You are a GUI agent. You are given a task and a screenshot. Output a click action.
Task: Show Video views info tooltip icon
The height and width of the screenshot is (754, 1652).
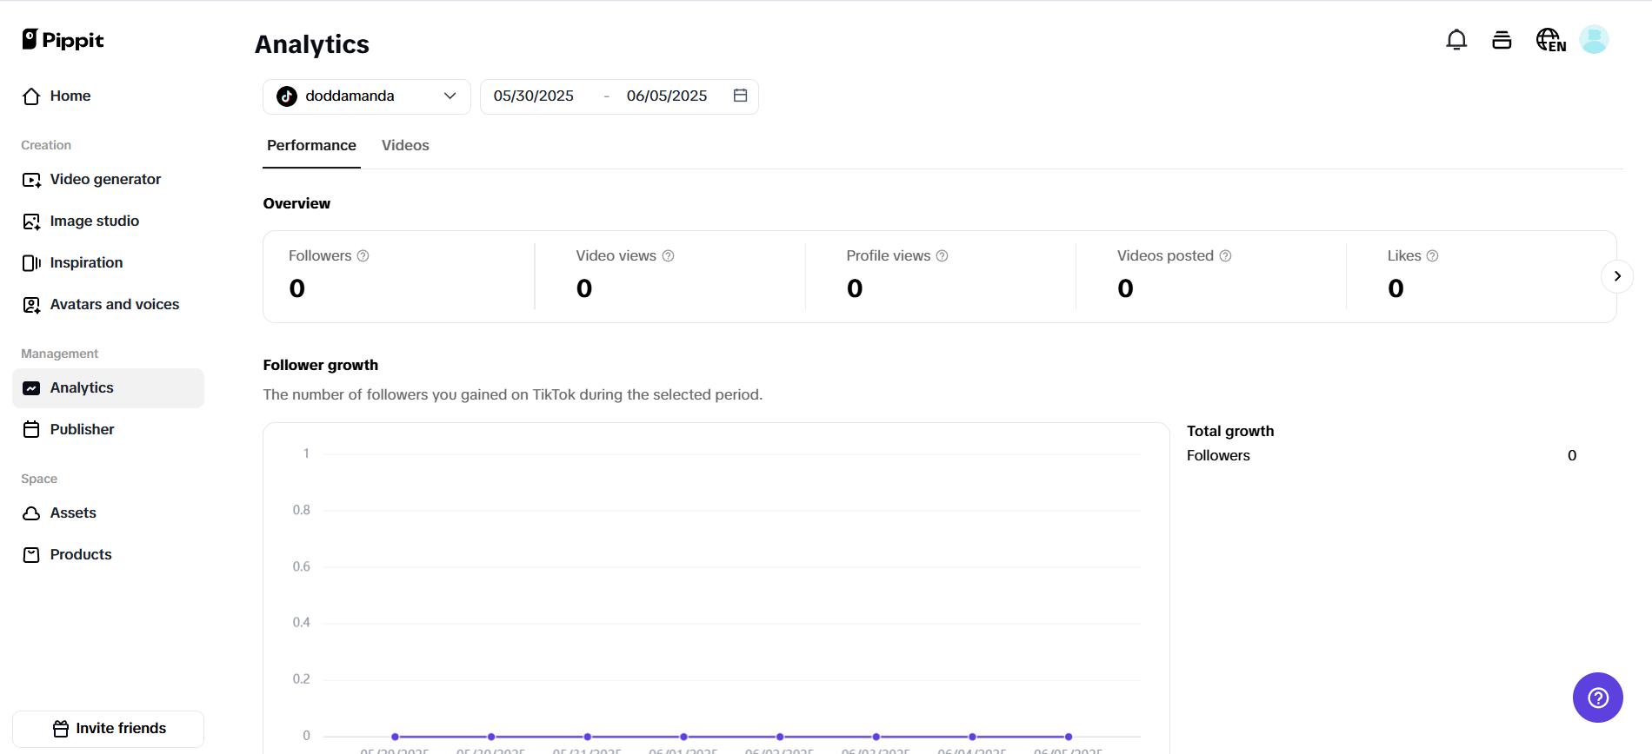pyautogui.click(x=668, y=256)
